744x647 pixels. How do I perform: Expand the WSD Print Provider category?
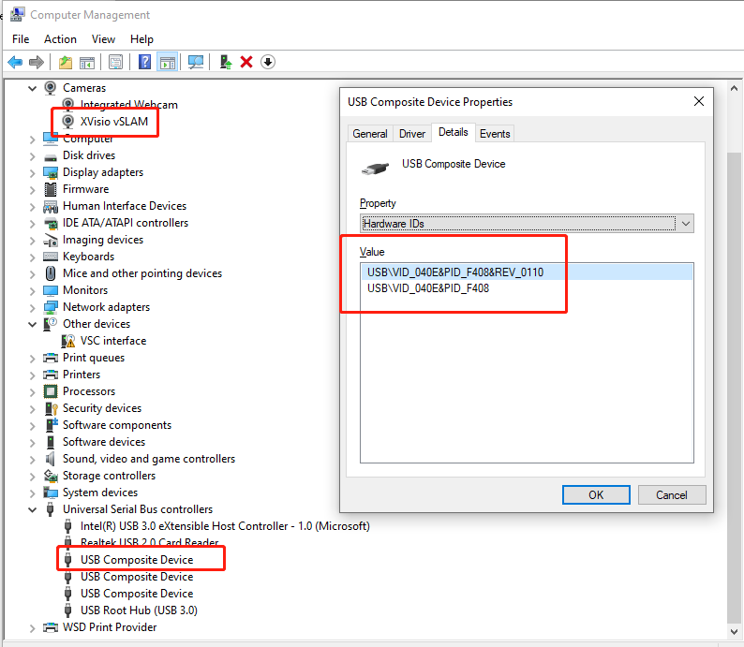click(32, 628)
